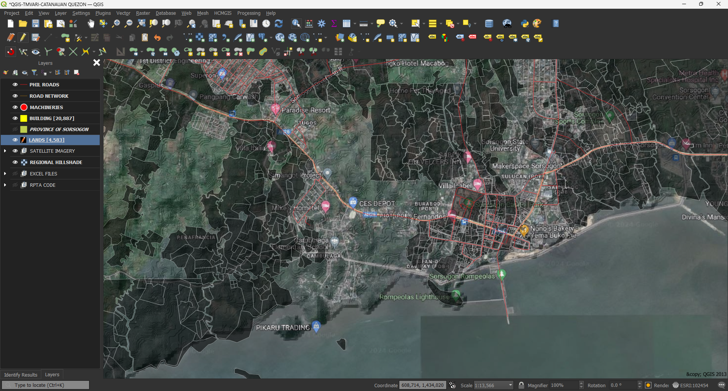Toggle visibility of the ROAD NETWORK layer

[15, 96]
